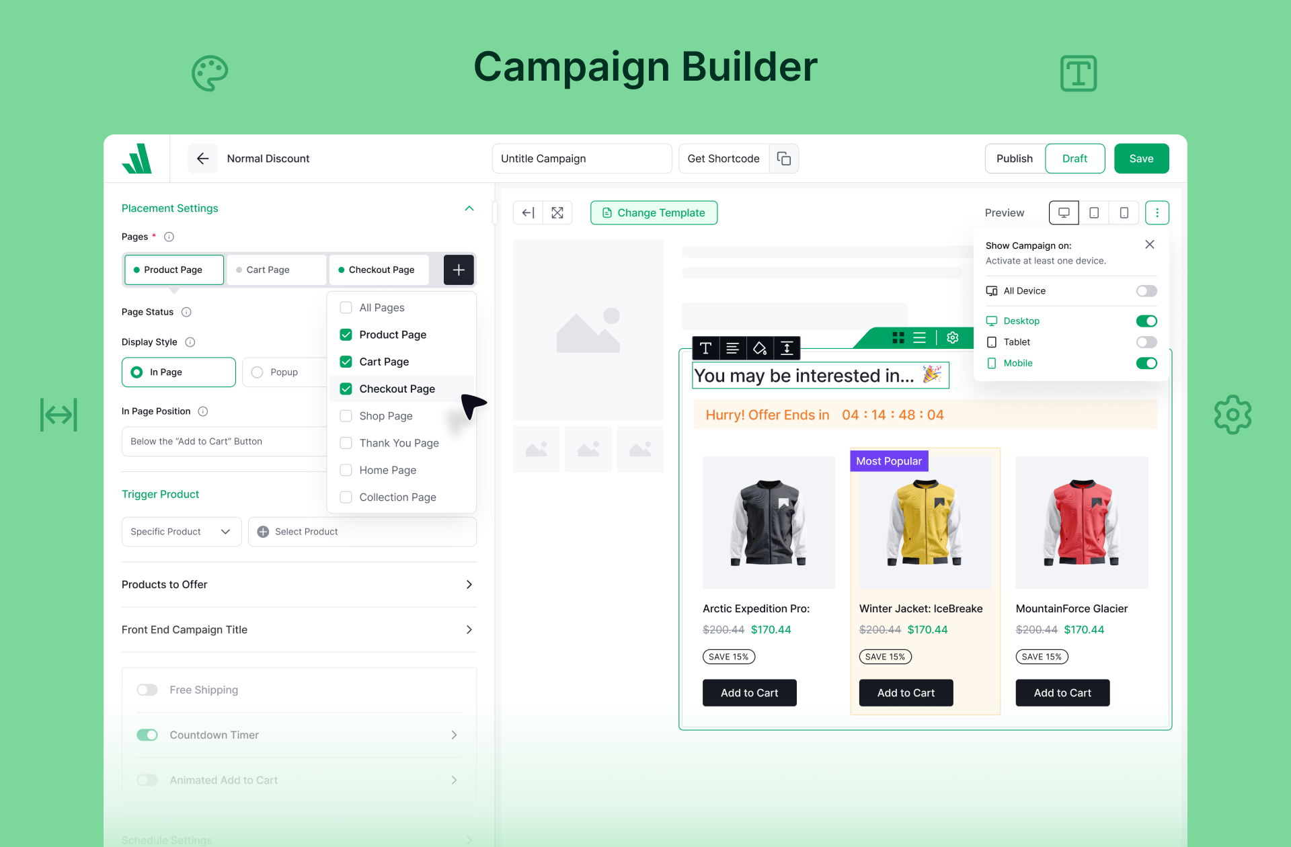Open the three-dot device options menu

pyautogui.click(x=1157, y=212)
